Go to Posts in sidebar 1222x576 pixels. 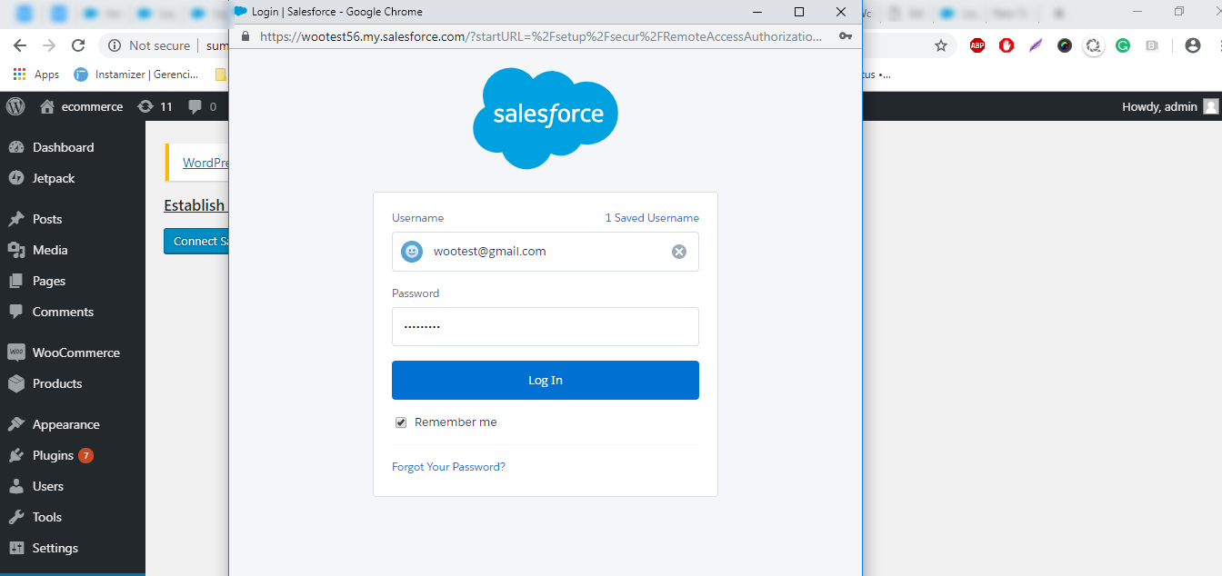(47, 219)
